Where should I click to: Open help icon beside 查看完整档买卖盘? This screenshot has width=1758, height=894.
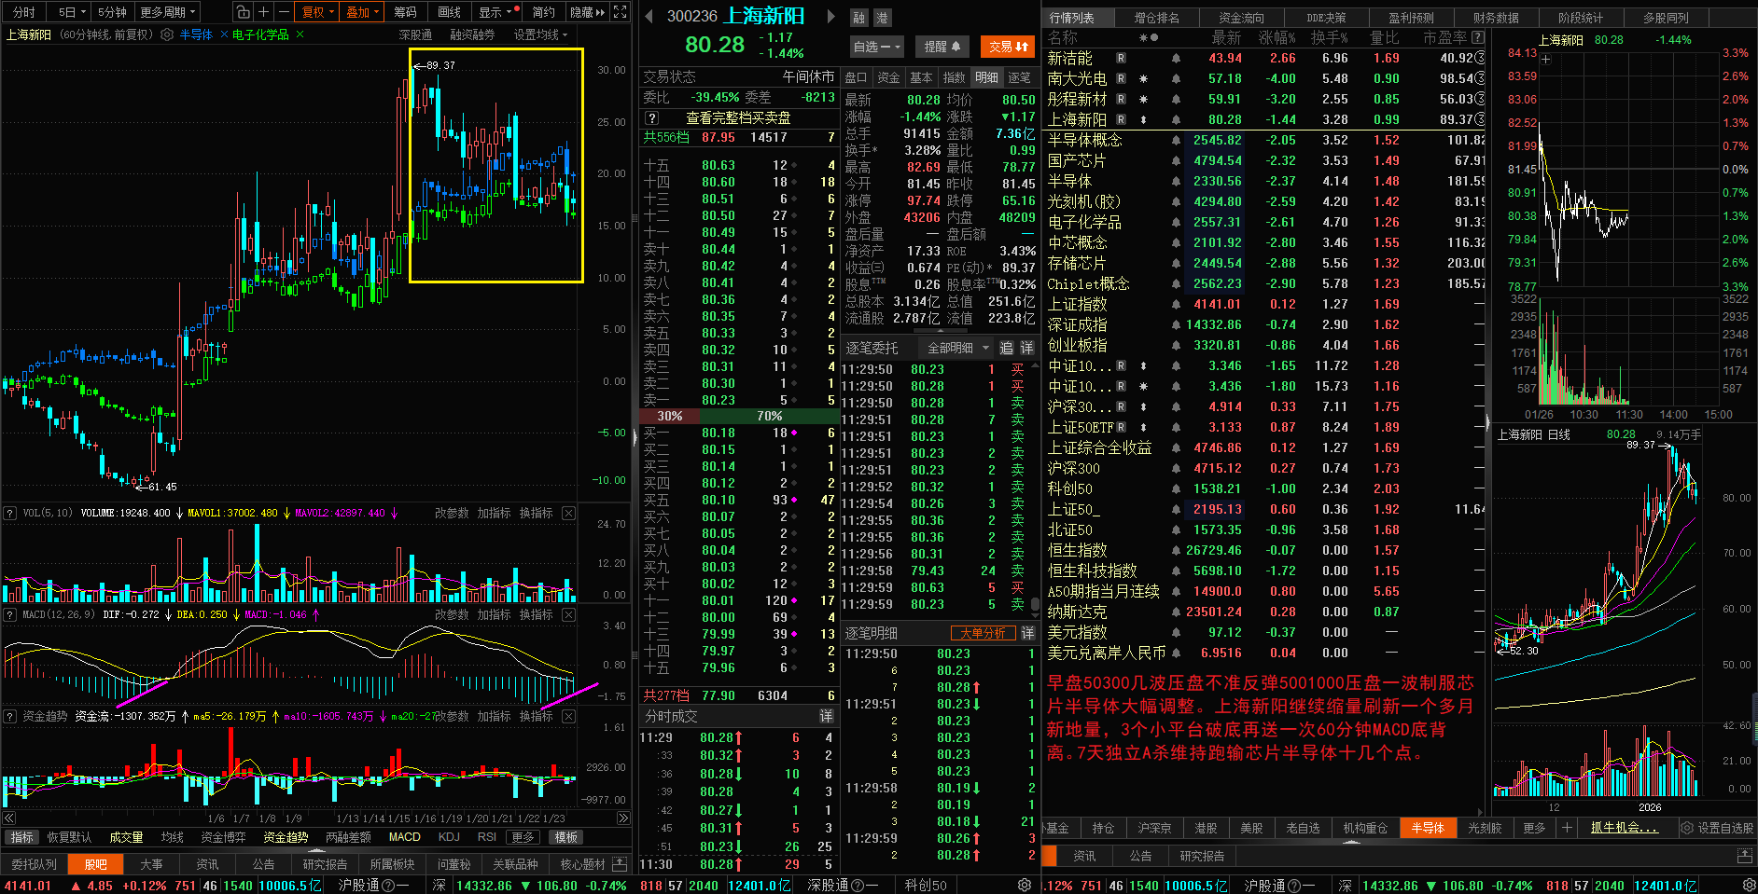652,118
